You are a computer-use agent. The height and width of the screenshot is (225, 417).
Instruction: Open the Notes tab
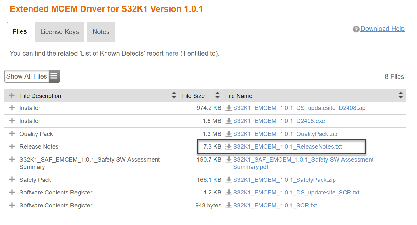click(x=101, y=32)
